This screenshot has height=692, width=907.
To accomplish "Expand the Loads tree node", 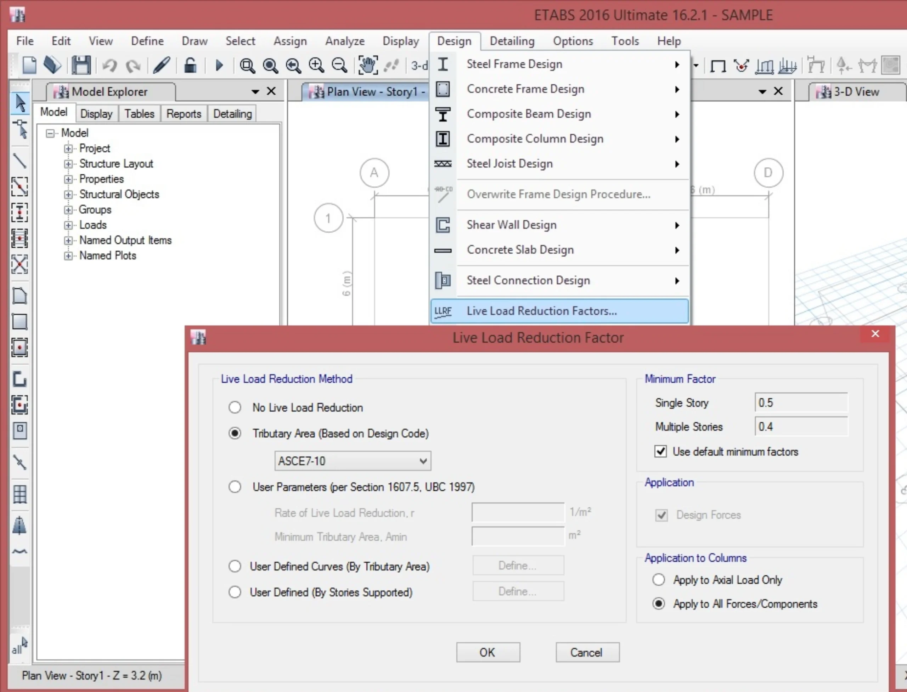I will (x=68, y=225).
